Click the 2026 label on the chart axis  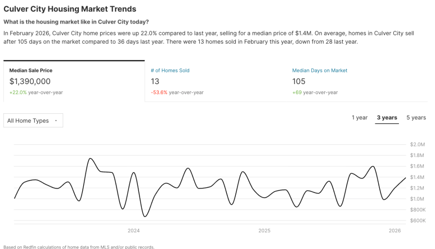pyautogui.click(x=394, y=230)
